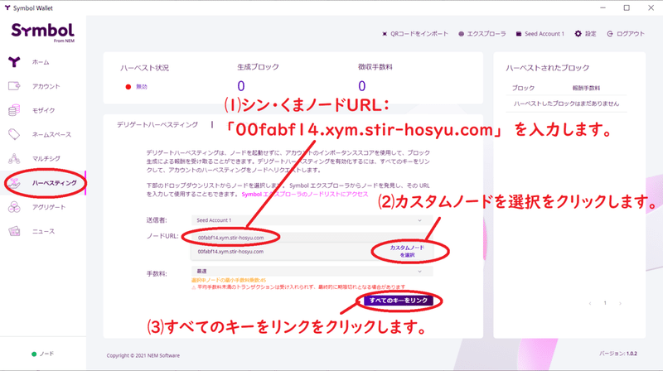This screenshot has width=663, height=371.
Task: Go to next page in harvested blocks
Action: (x=620, y=303)
